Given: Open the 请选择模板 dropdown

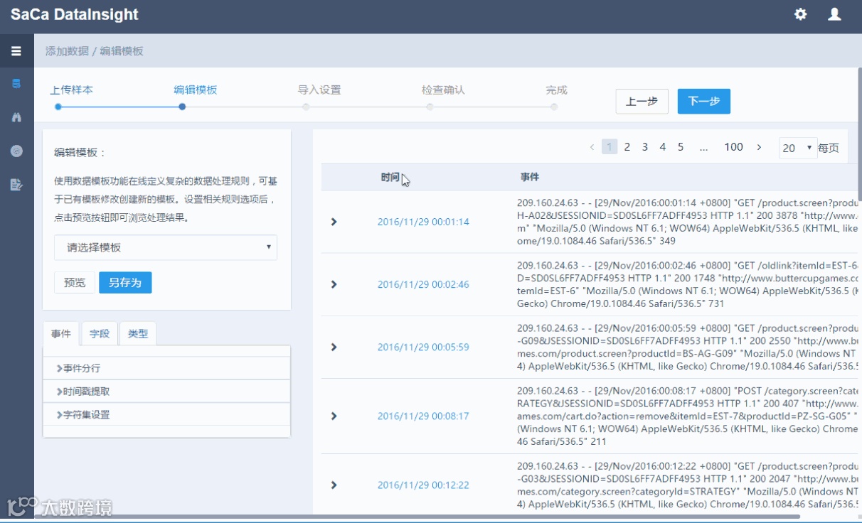Looking at the screenshot, I should point(166,247).
